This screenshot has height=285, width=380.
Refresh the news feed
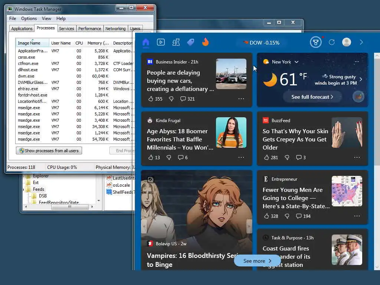pos(331,42)
